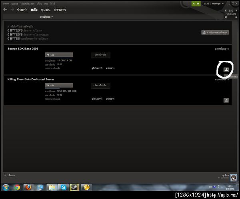Open library link in Killing Floor server row
Viewport: 240px width, 199px height.
tap(97, 99)
